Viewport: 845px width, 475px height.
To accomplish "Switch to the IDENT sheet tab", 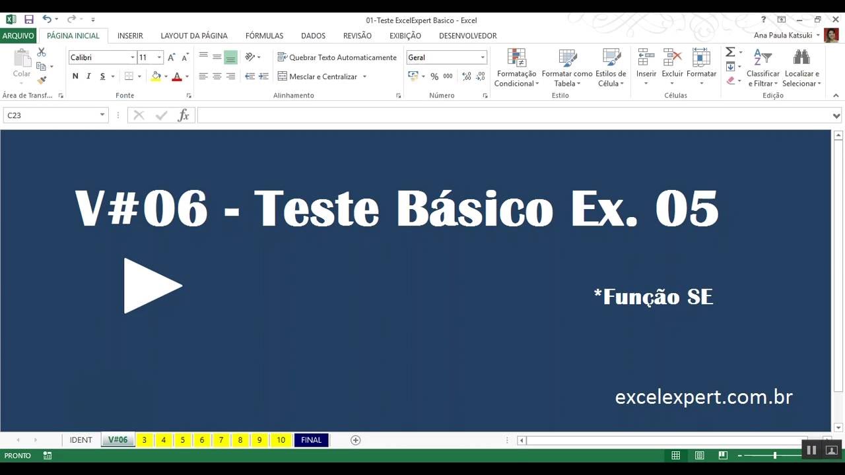I will click(x=81, y=440).
